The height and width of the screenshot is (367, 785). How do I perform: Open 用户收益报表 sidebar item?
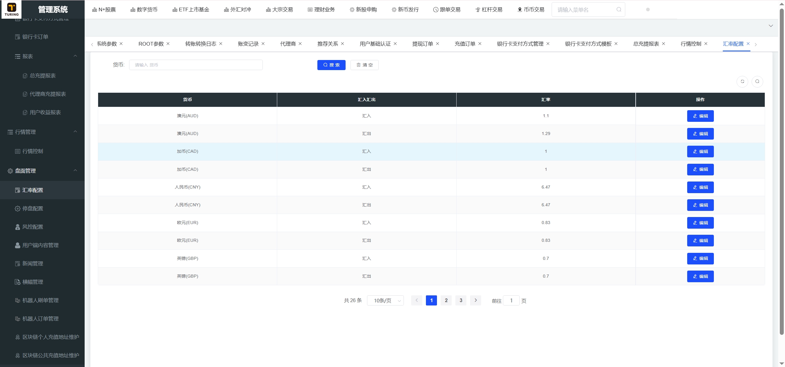42,112
